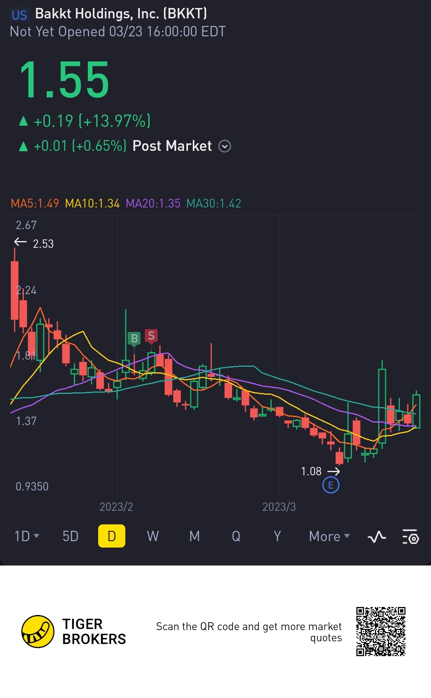Tap the MA30:1.42 indicator label

click(214, 204)
